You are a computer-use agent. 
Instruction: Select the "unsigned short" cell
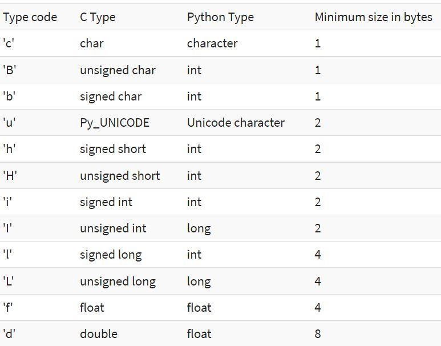point(120,176)
